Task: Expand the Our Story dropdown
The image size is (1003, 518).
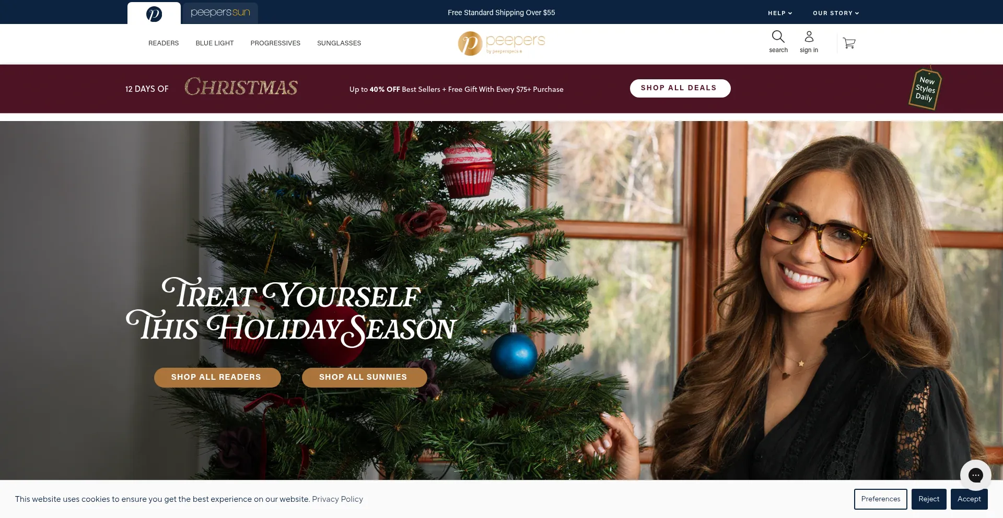Action: pos(836,13)
